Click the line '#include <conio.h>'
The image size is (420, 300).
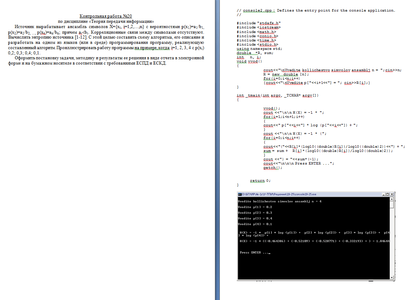(x=257, y=36)
